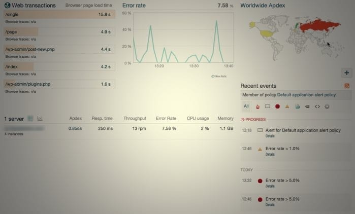Sort servers by Throughput column

coord(135,119)
